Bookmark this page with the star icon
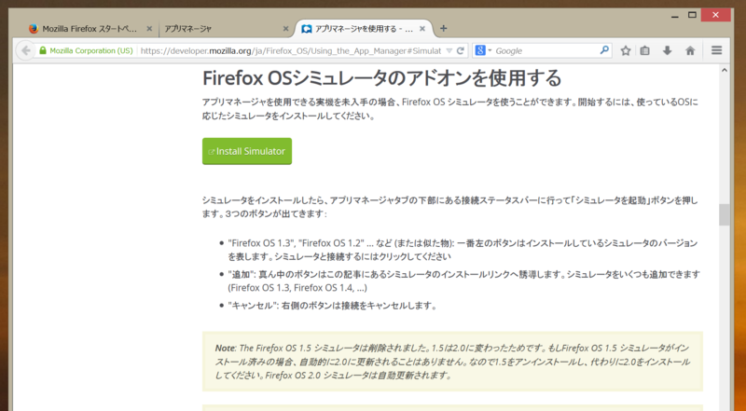746x411 pixels. [626, 50]
